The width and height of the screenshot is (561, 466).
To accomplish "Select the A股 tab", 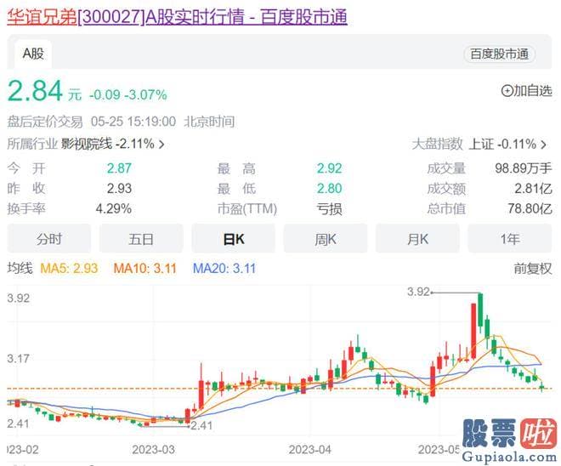I will 33,54.
